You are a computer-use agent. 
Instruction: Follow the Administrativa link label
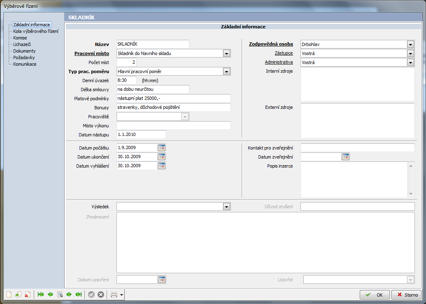[279, 62]
